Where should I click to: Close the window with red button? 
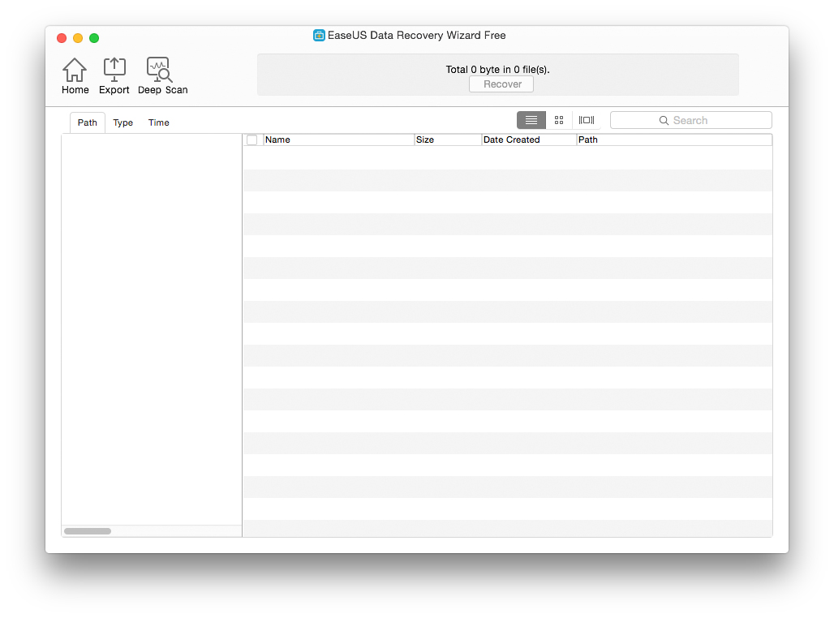point(62,38)
